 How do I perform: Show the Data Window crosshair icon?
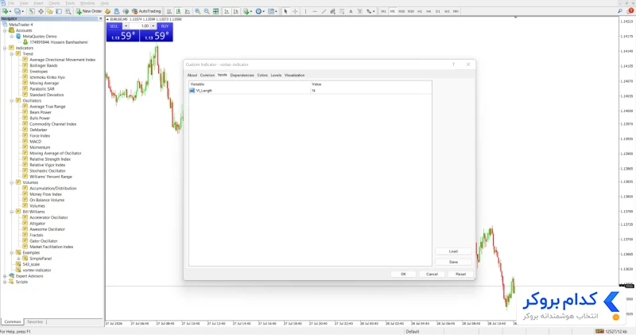coord(41,11)
